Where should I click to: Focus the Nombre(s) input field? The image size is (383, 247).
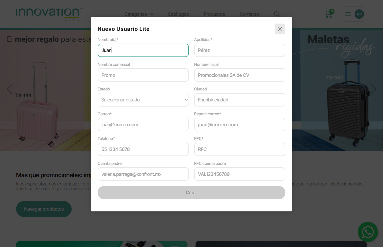(x=143, y=50)
